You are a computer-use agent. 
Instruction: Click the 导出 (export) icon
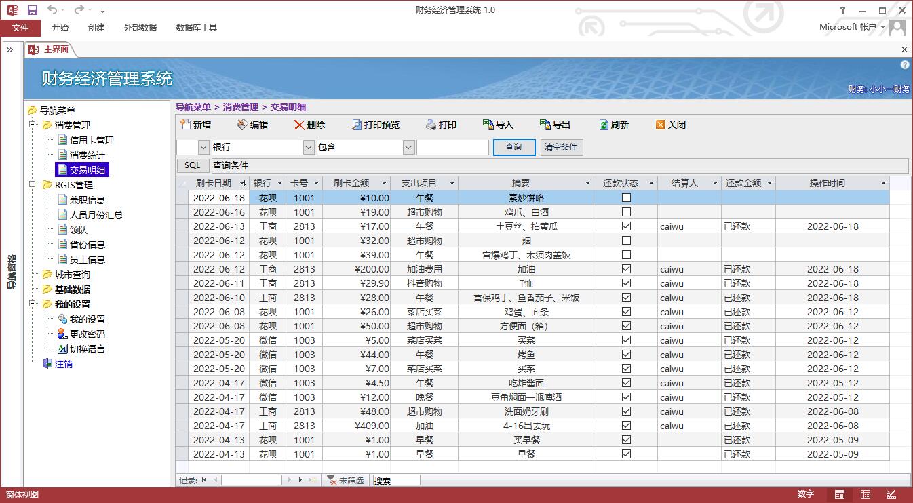545,125
